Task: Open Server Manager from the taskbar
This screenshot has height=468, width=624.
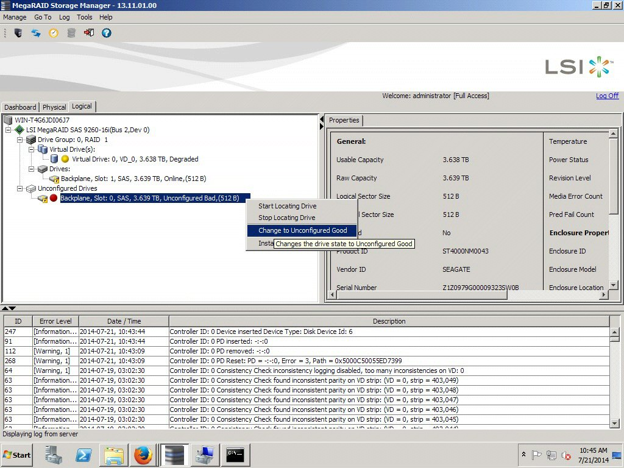Action: (54, 455)
